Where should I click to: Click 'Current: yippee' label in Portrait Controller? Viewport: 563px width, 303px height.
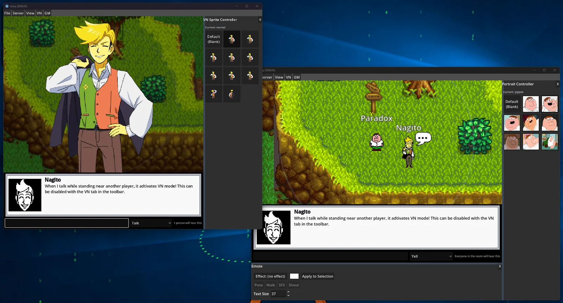(513, 92)
